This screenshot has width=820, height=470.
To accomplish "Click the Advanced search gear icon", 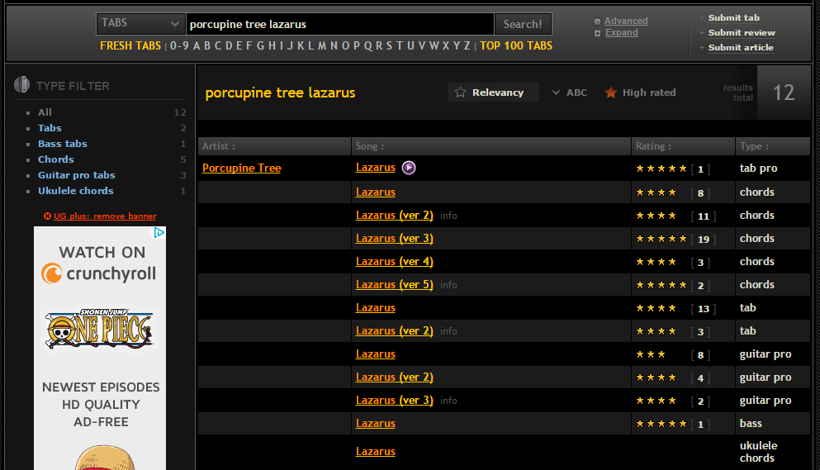I will tap(597, 21).
